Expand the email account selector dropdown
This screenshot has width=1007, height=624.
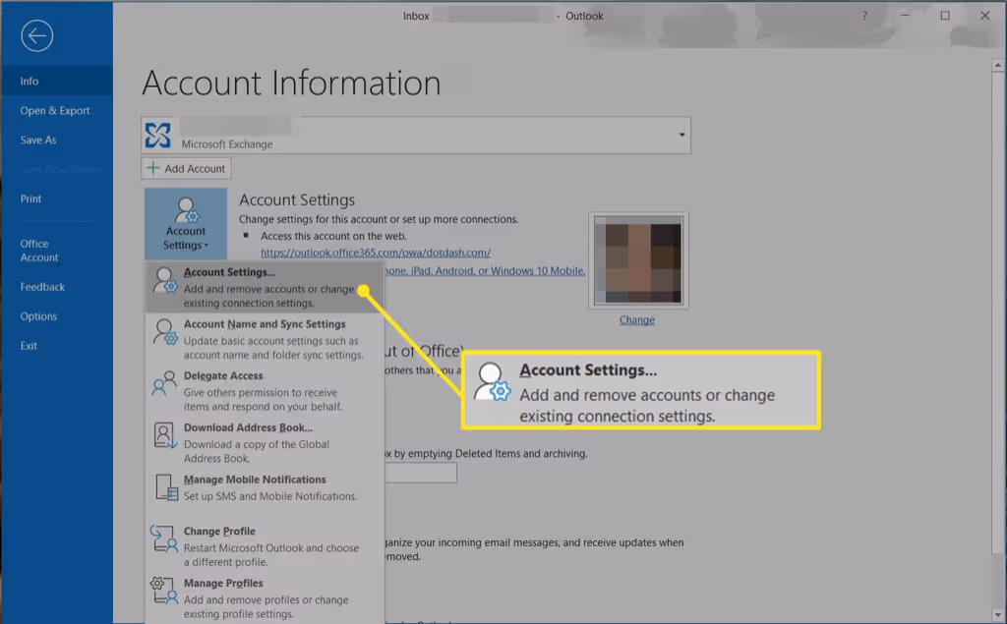(680, 135)
